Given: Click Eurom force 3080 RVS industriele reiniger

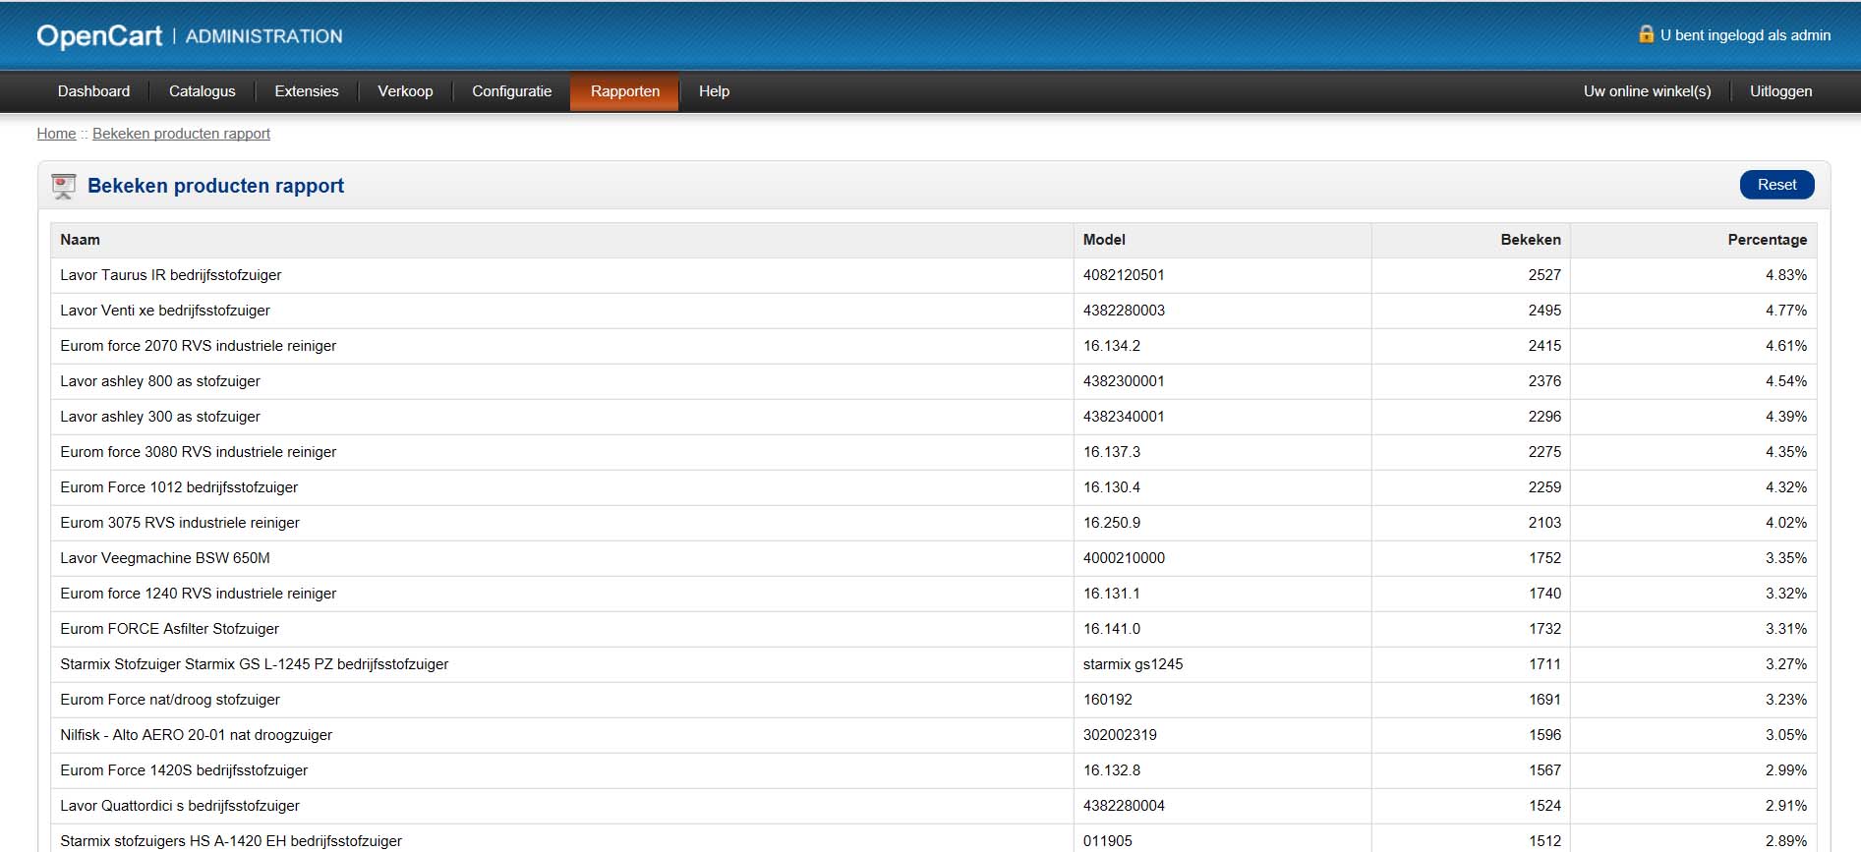Looking at the screenshot, I should [x=198, y=452].
